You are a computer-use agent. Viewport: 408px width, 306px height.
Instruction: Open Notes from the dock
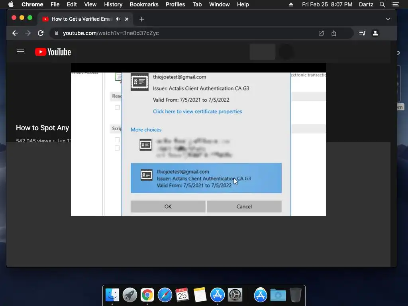(x=200, y=295)
